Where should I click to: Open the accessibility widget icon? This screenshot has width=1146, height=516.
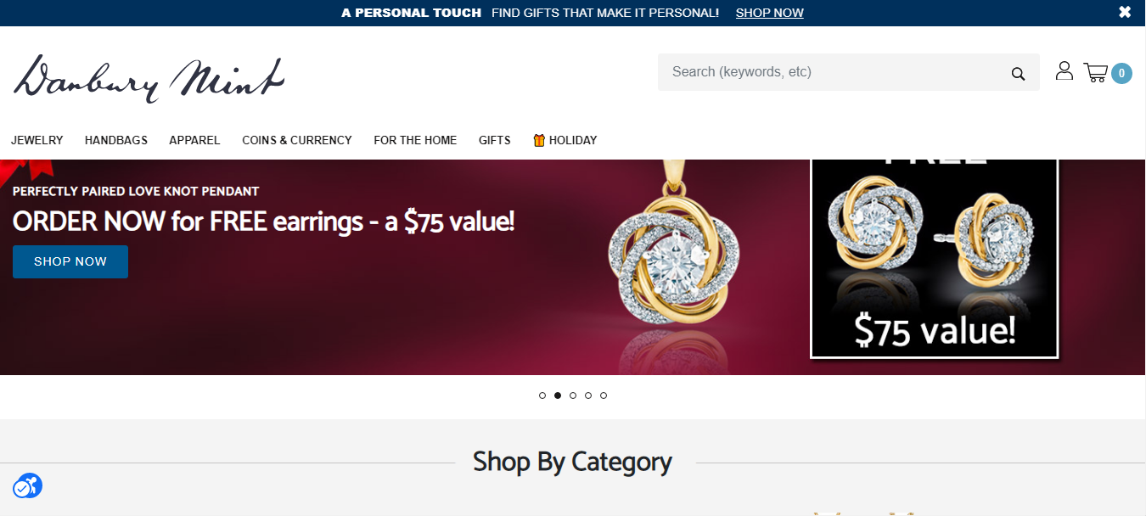pos(27,486)
